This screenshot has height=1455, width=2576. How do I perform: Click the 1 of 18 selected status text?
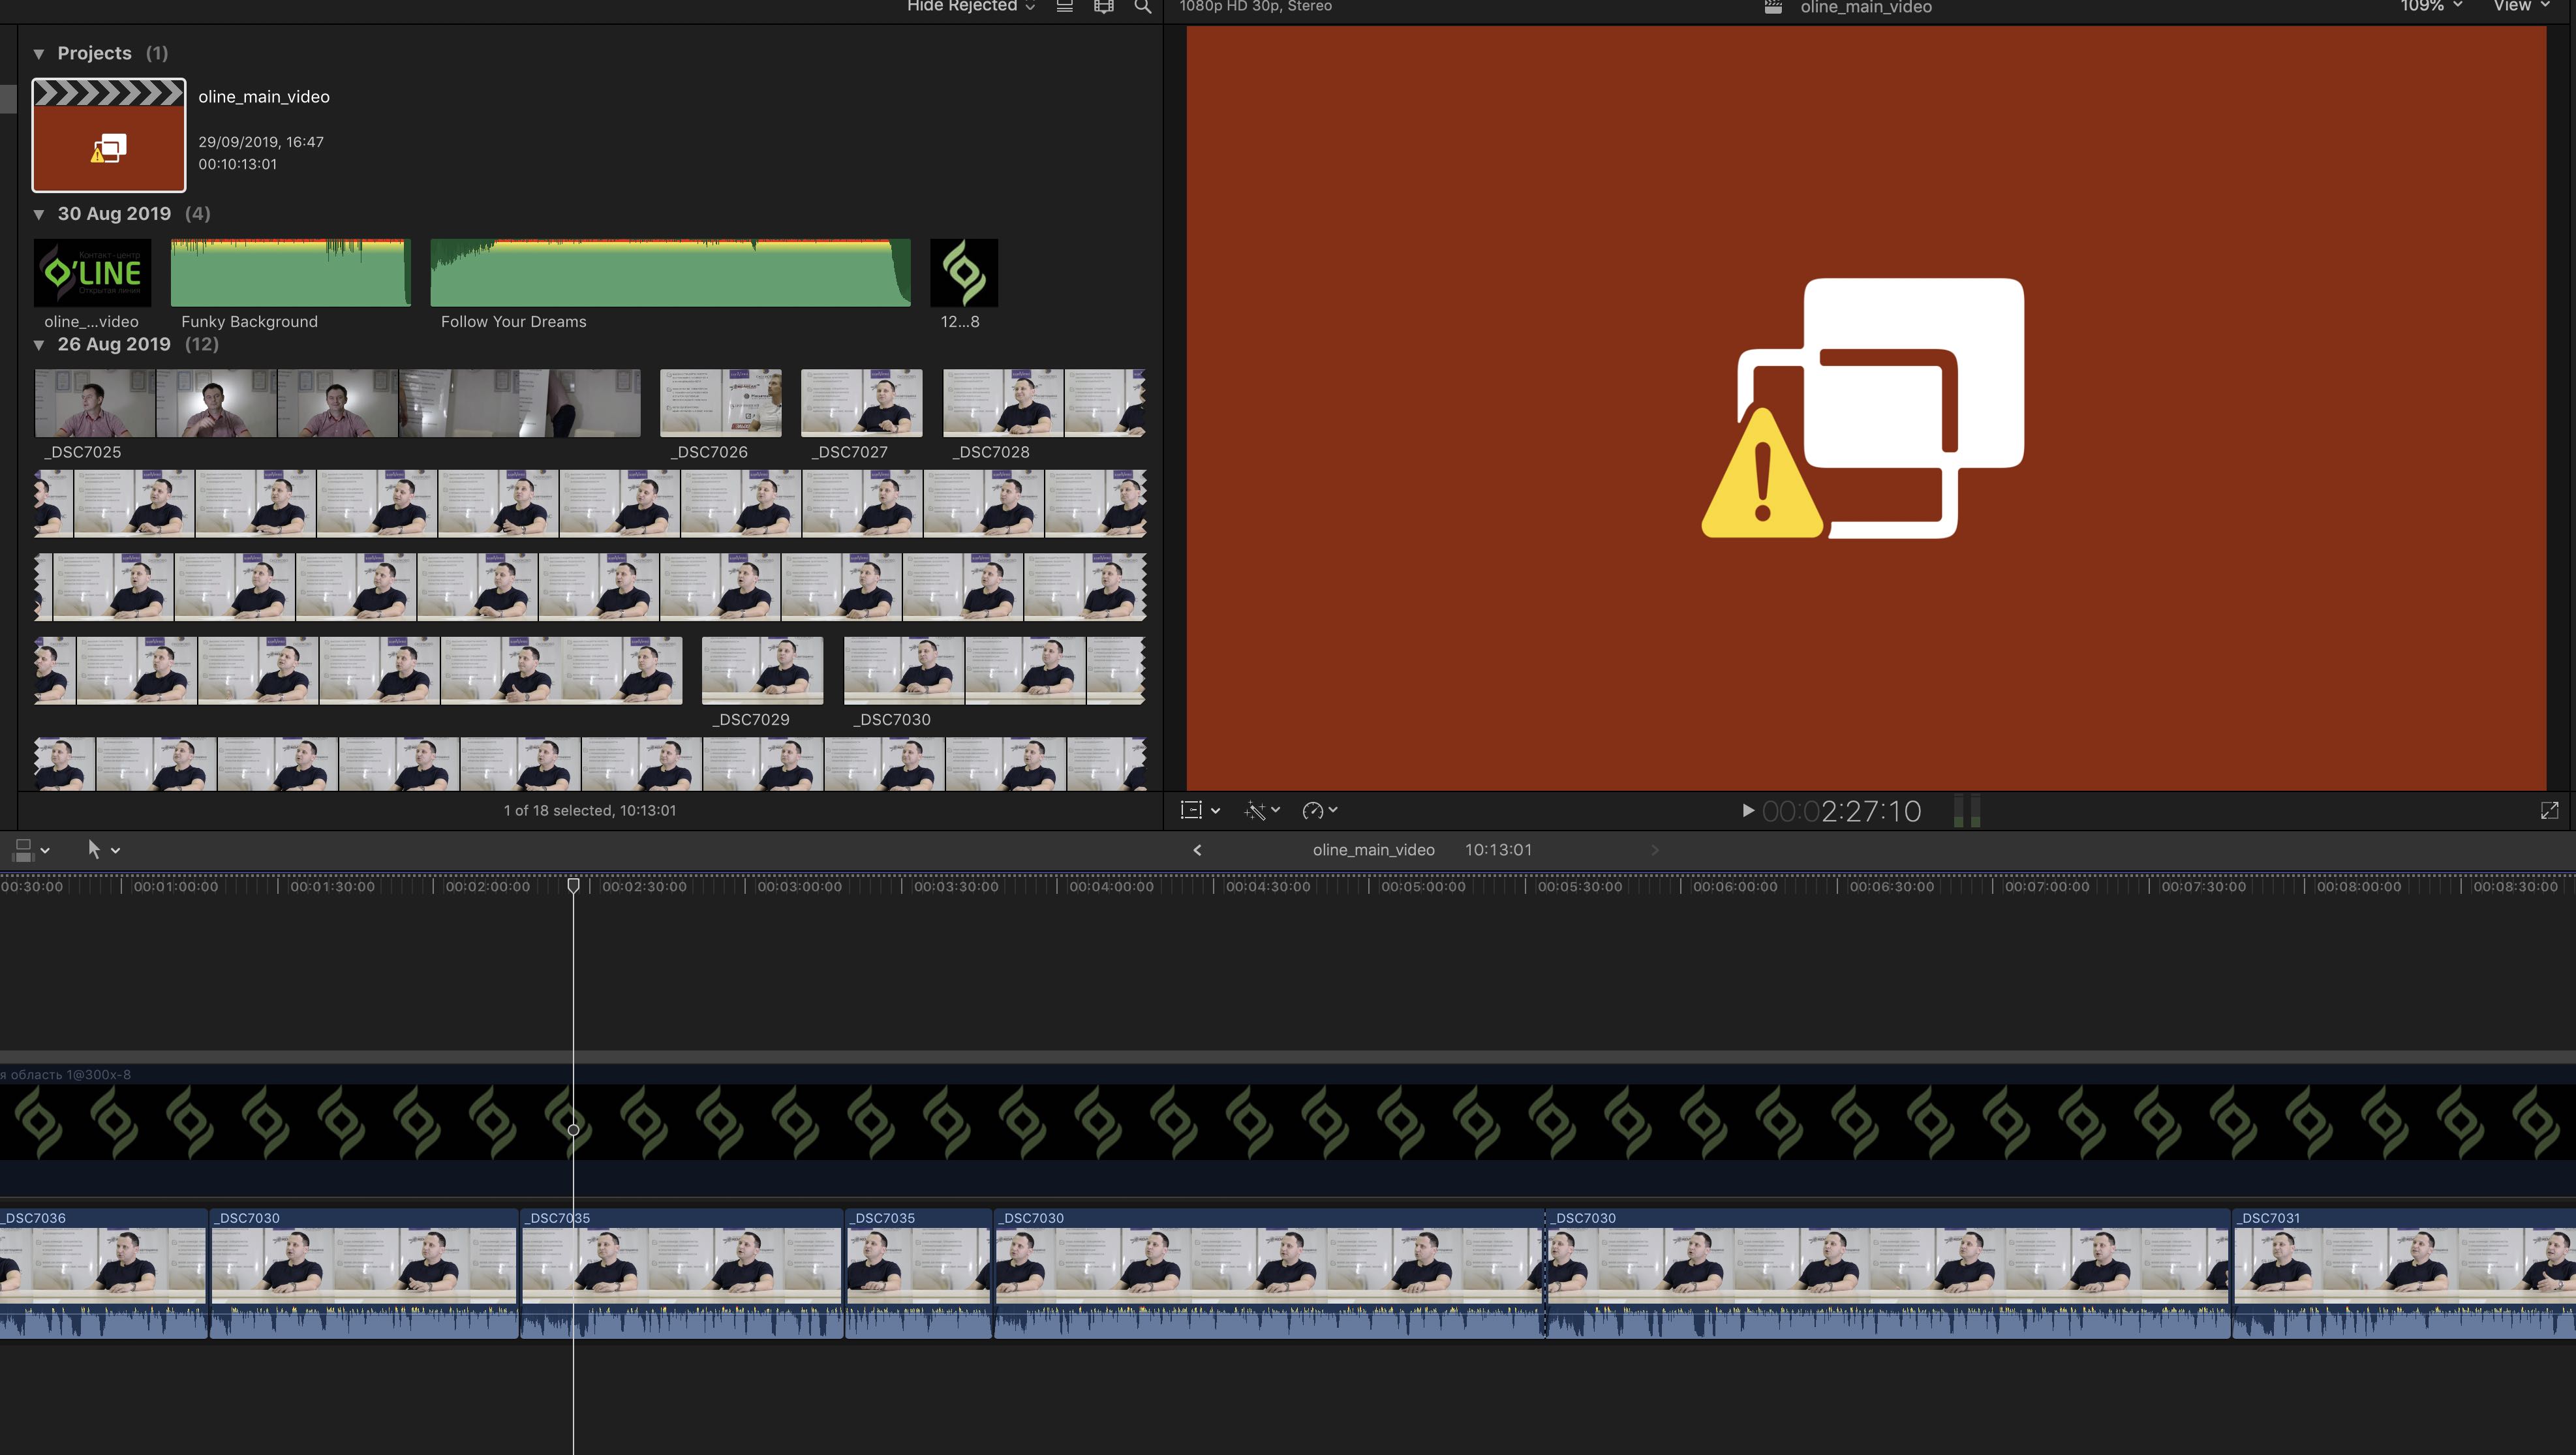click(590, 811)
